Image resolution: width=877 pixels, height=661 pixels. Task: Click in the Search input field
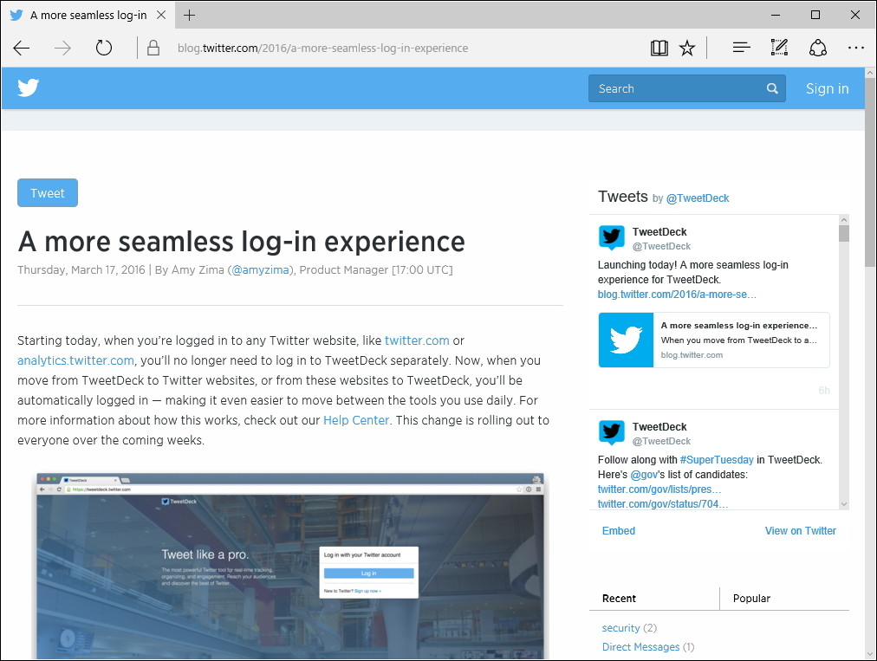[x=676, y=88]
